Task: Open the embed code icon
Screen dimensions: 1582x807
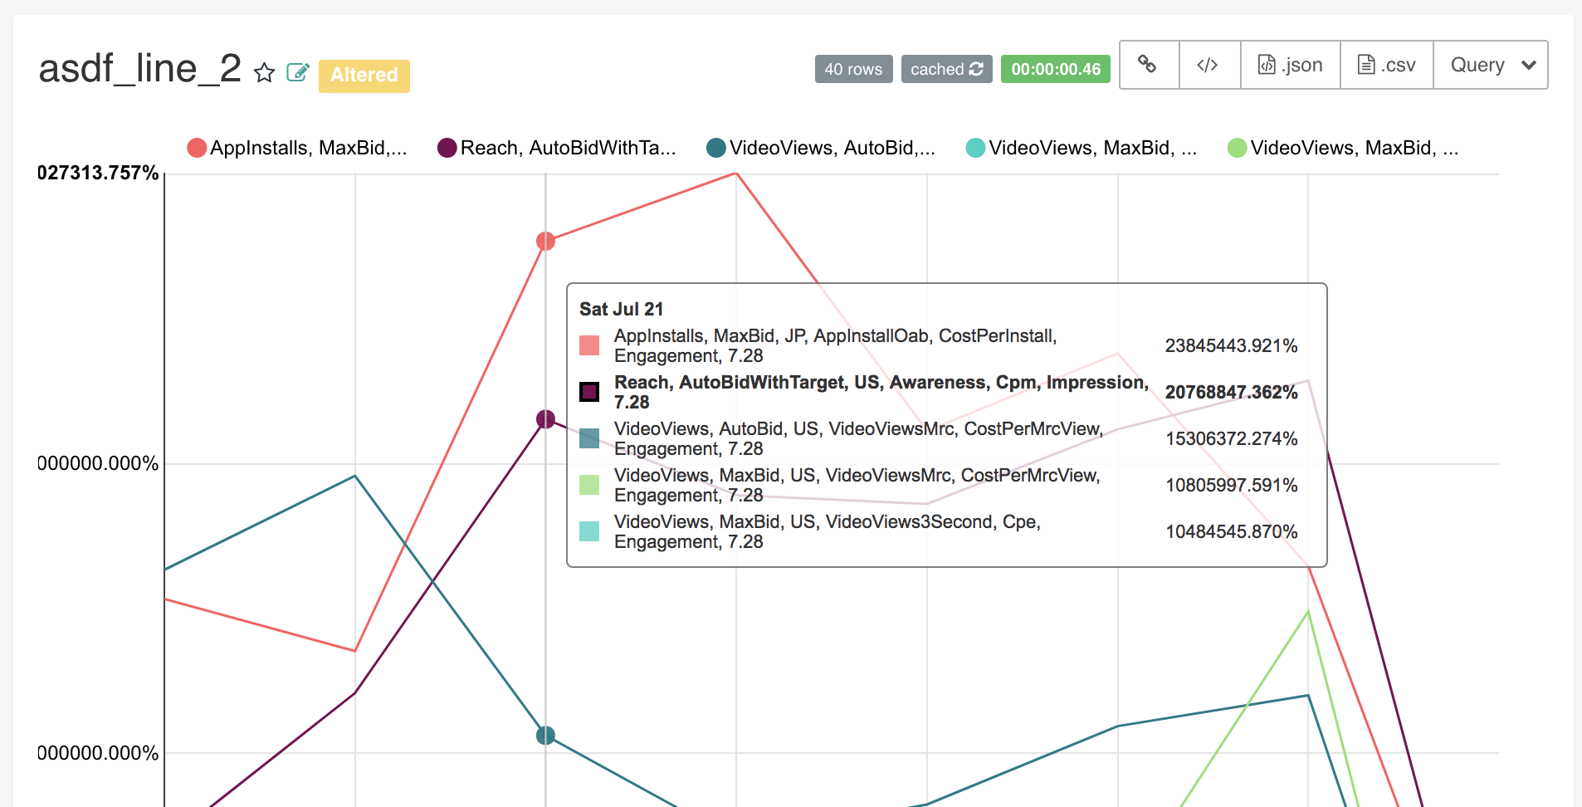Action: click(x=1209, y=65)
